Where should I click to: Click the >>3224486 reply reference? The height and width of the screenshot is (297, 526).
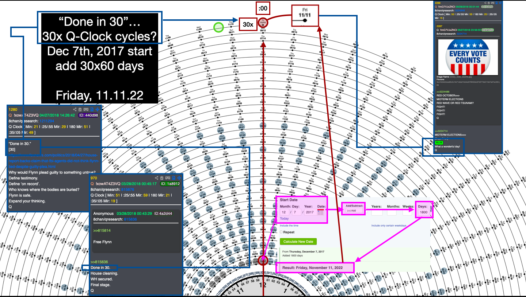(443, 92)
